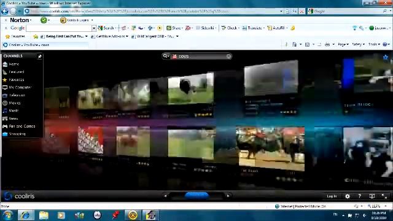
Task: Click the star icon at wall top right
Action: tap(386, 57)
